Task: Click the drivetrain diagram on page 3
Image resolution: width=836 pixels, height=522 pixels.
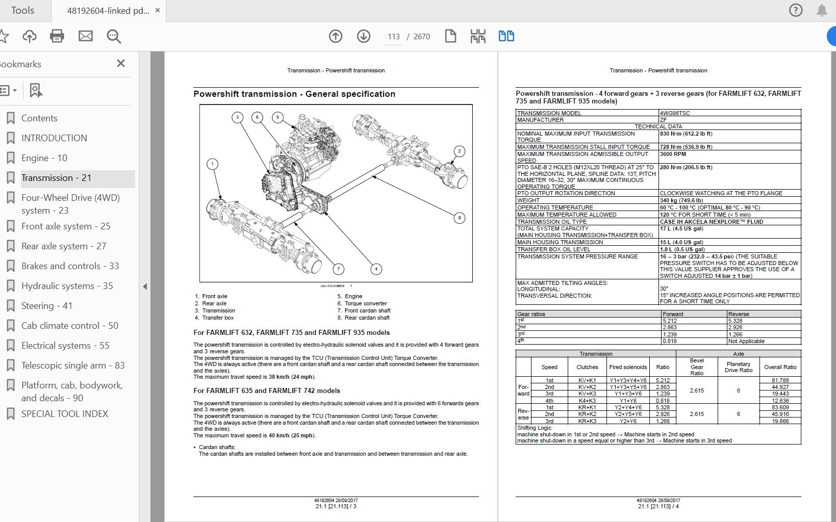Action: coord(336,193)
